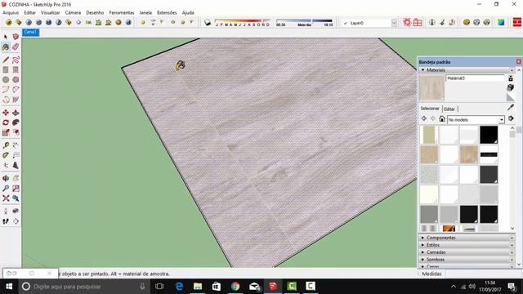Viewport: 523px width, 294px height.
Task: Select the orange material swatch
Action: [x=449, y=229]
